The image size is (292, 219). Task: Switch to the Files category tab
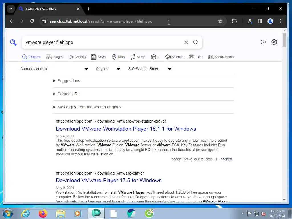point(196,57)
